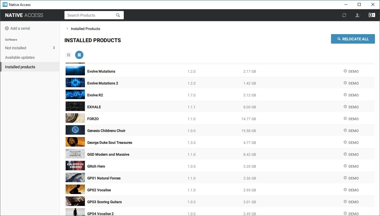Click DEMO label for George Duke Soul Treasures

click(x=354, y=143)
